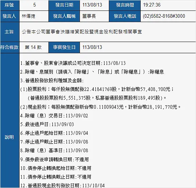This screenshot has height=188, width=196.
Task: Click the 說明 side header cell
Action: 10,121
